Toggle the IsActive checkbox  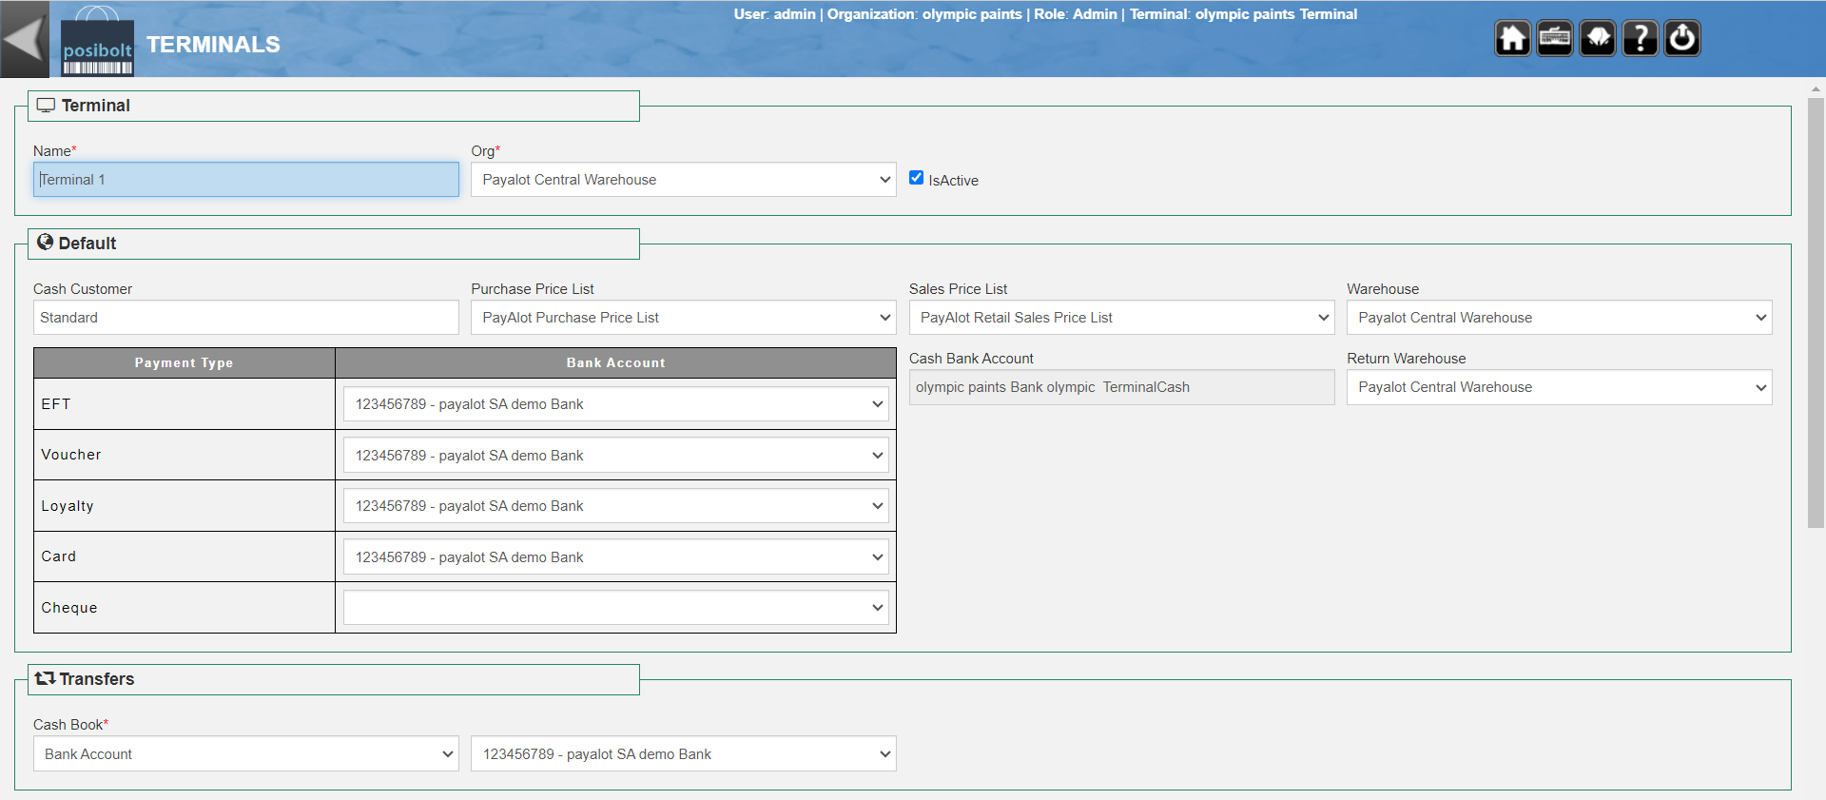917,178
